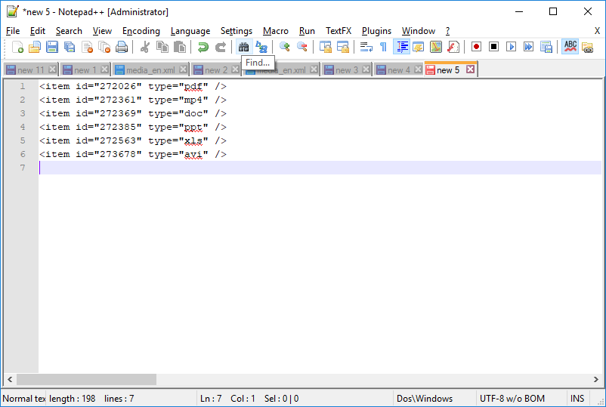This screenshot has width=606, height=407.
Task: Print the document with printer icon
Action: (122, 47)
